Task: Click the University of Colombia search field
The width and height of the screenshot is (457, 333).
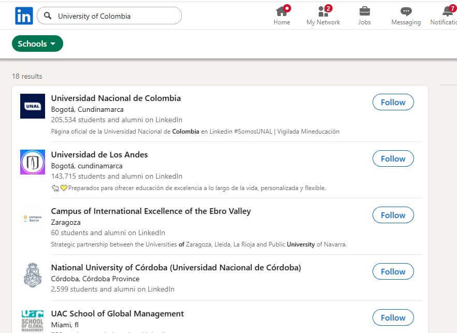Action: (x=109, y=16)
